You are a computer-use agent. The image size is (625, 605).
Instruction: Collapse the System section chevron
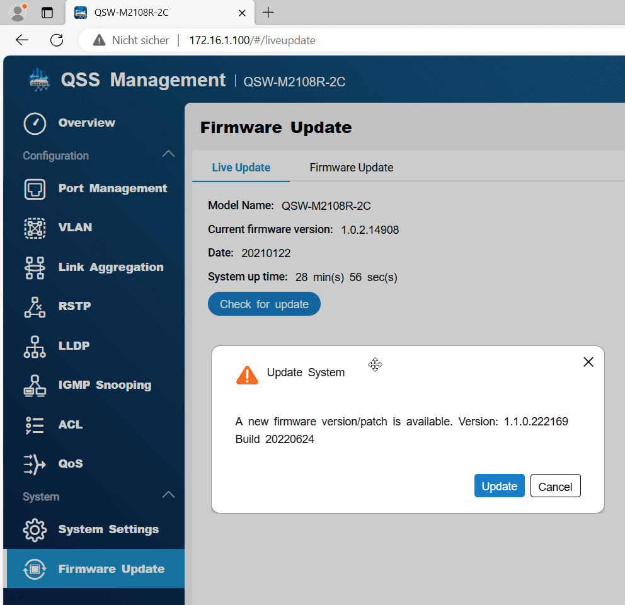point(169,495)
